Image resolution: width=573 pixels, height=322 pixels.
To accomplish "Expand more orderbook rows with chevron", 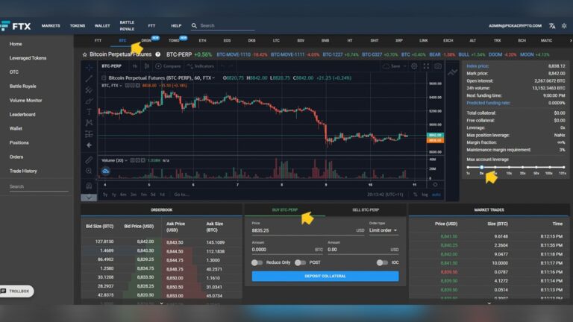I will pyautogui.click(x=161, y=303).
